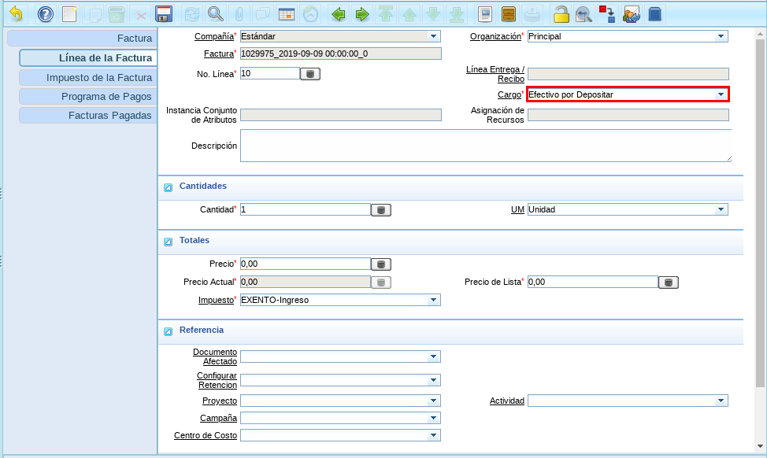Switch to the Programa de Pagos tab
The height and width of the screenshot is (458, 767).
(x=87, y=97)
